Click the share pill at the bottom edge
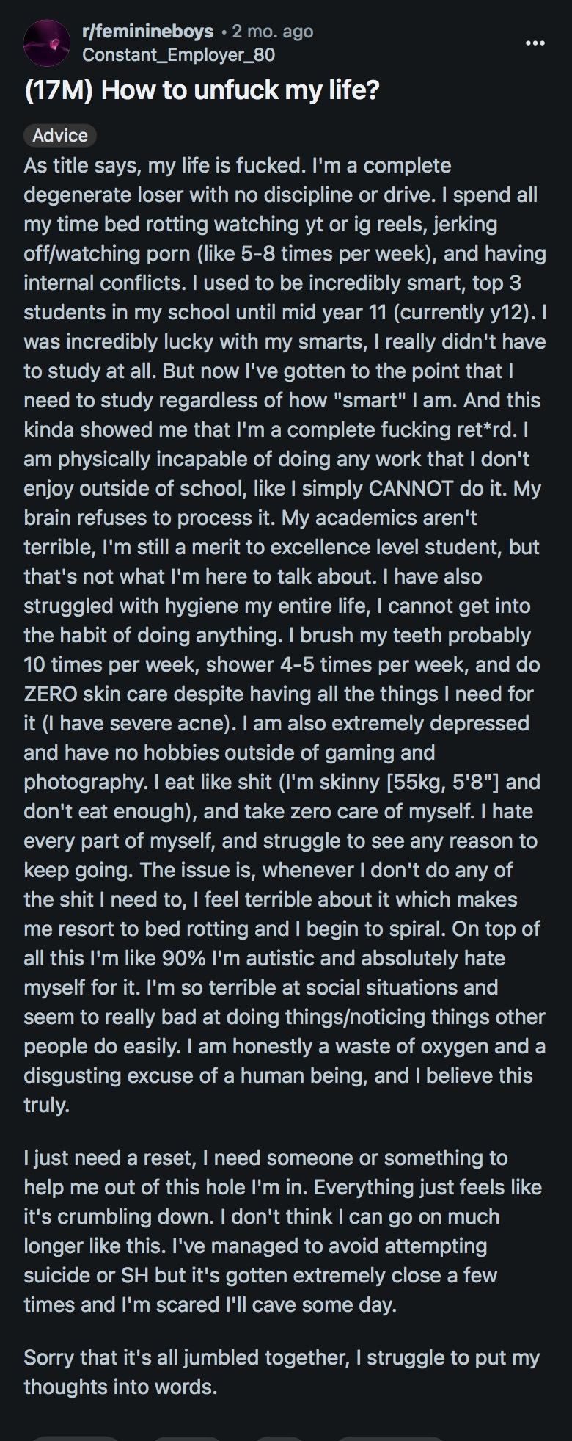 point(389,1437)
